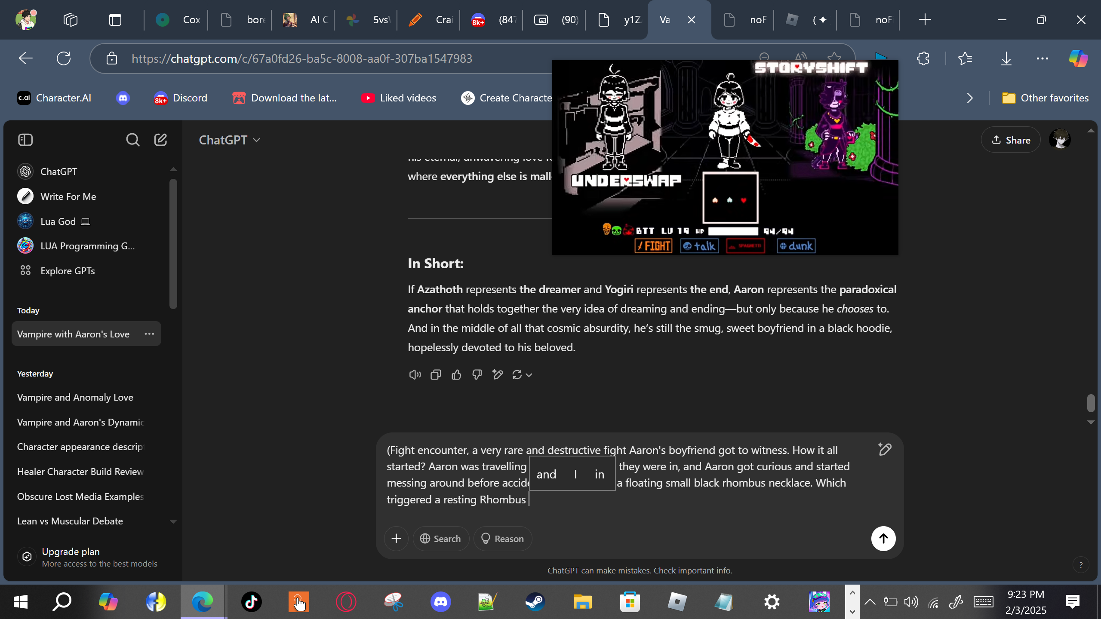Open Character appearance description chat
Image resolution: width=1101 pixels, height=619 pixels.
coord(86,447)
